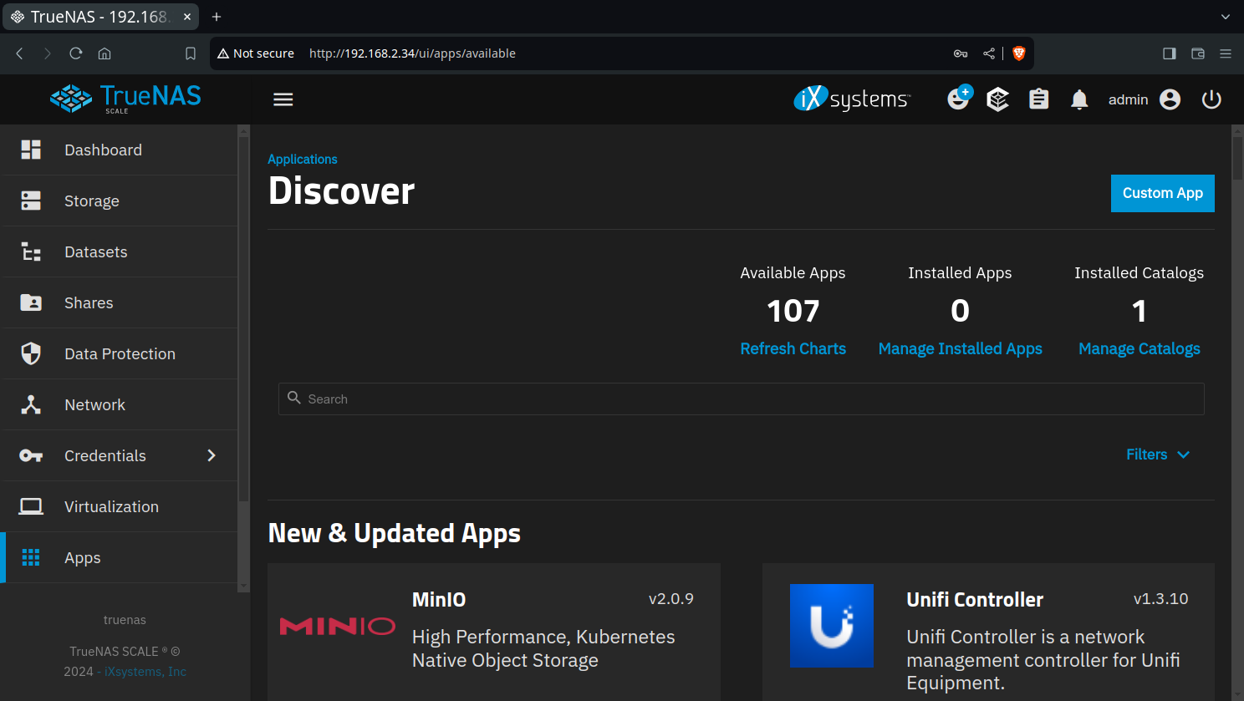Open the browser main menu icon
This screenshot has height=701, width=1244.
point(1226,53)
